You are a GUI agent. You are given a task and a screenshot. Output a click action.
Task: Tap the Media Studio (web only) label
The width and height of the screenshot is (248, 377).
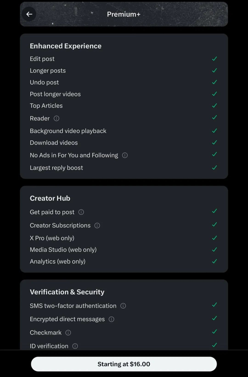63,250
